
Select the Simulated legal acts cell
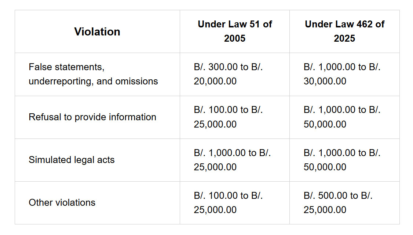[97, 160]
